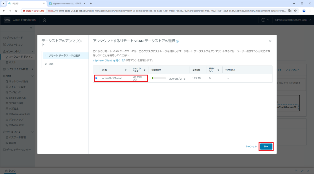Collapse the 管理 section
This screenshot has width=314, height=174.
pos(32,76)
